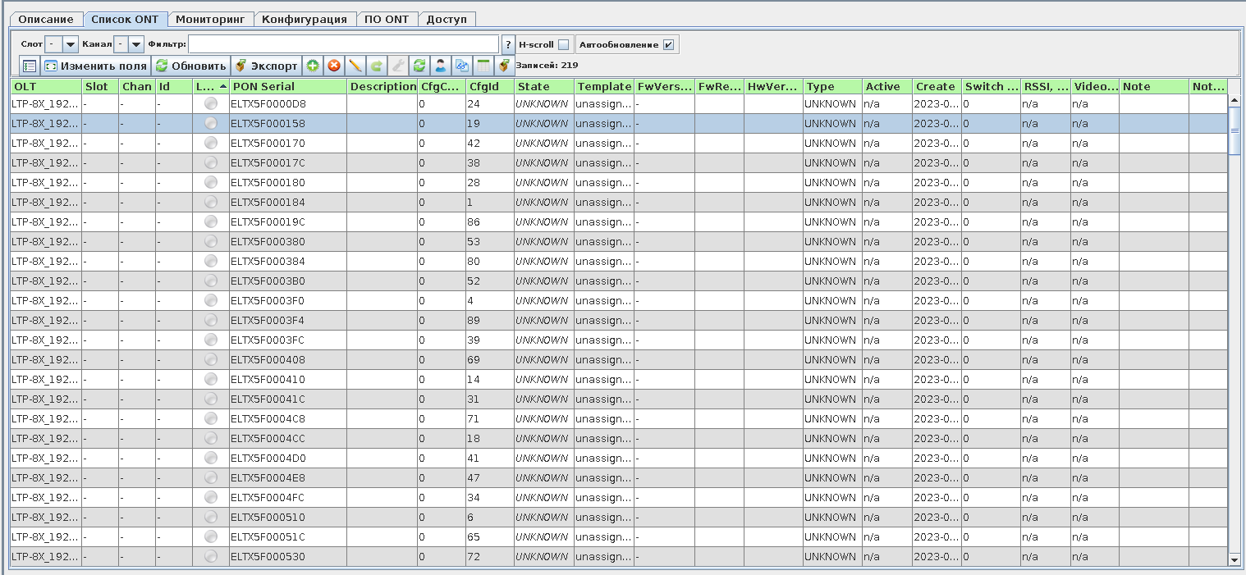The image size is (1246, 575).
Task: Click the filter help question mark button
Action: pyautogui.click(x=508, y=44)
